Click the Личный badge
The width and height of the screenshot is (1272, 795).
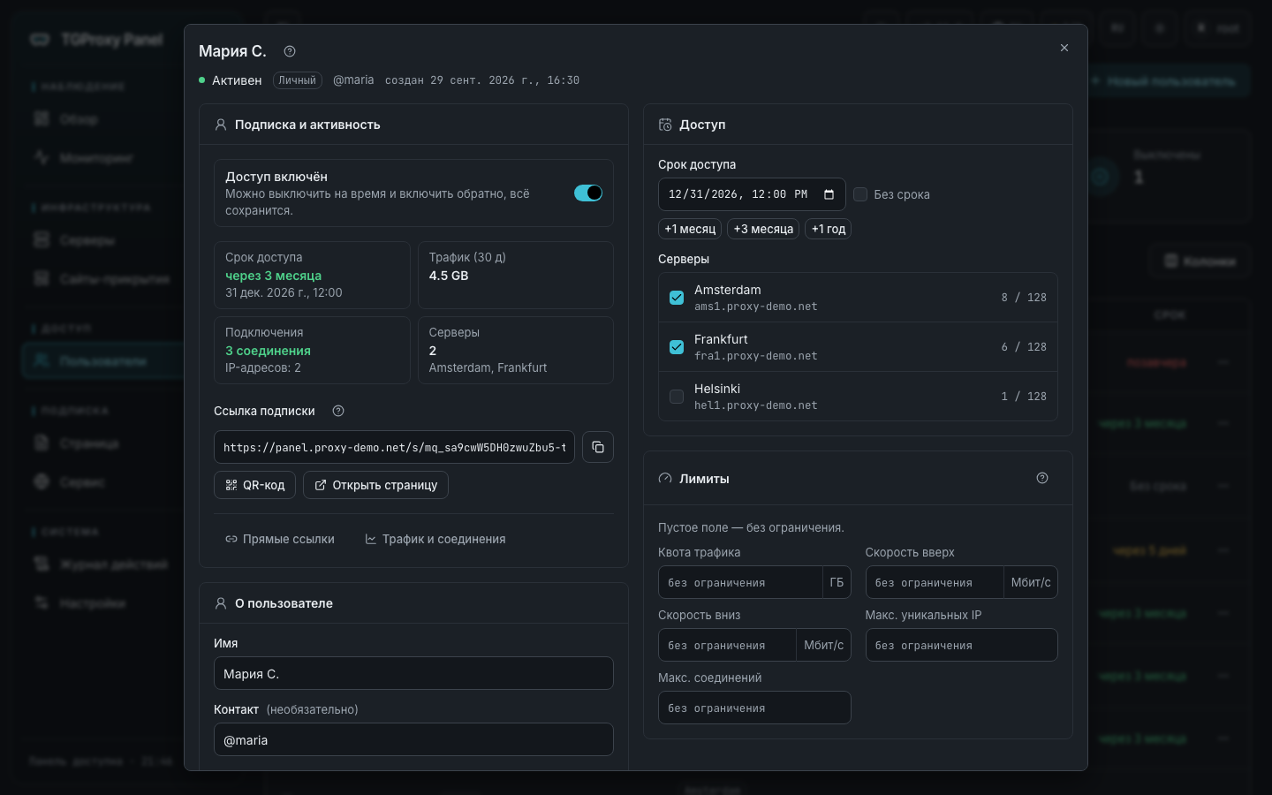(x=298, y=80)
